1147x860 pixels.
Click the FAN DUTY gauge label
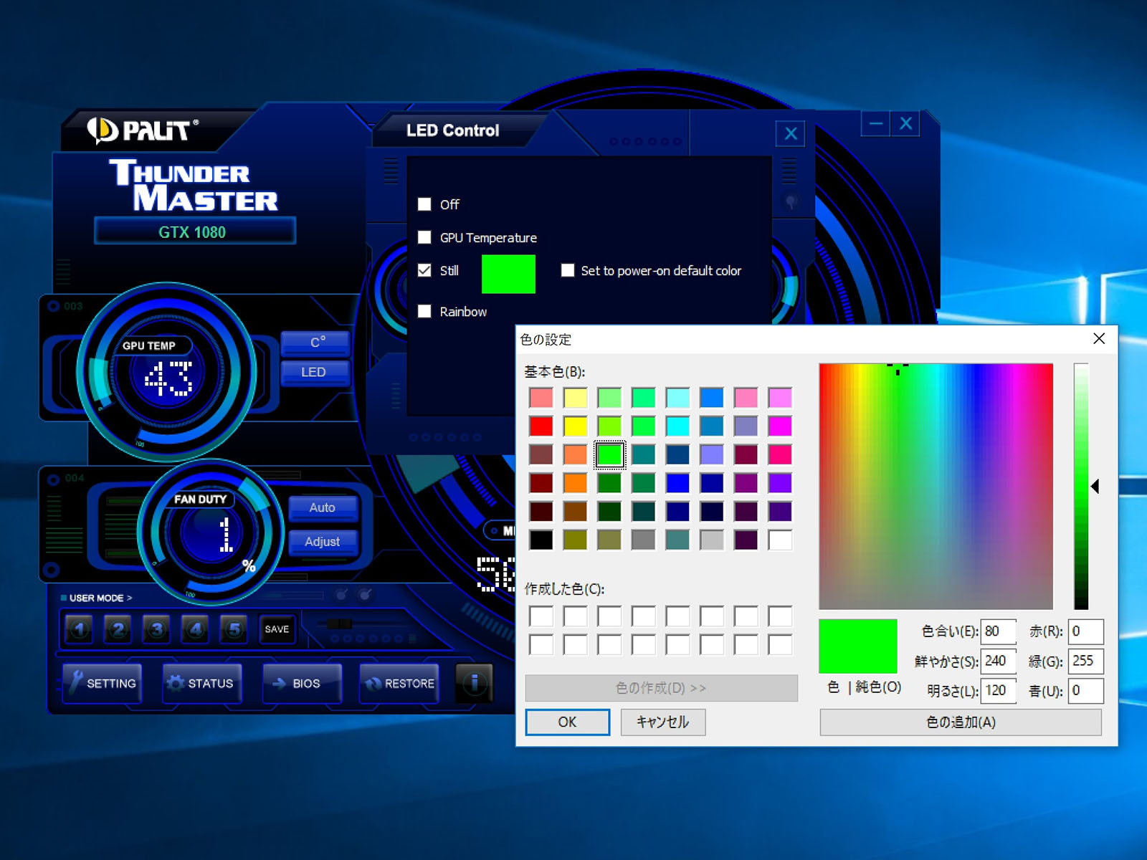click(200, 499)
